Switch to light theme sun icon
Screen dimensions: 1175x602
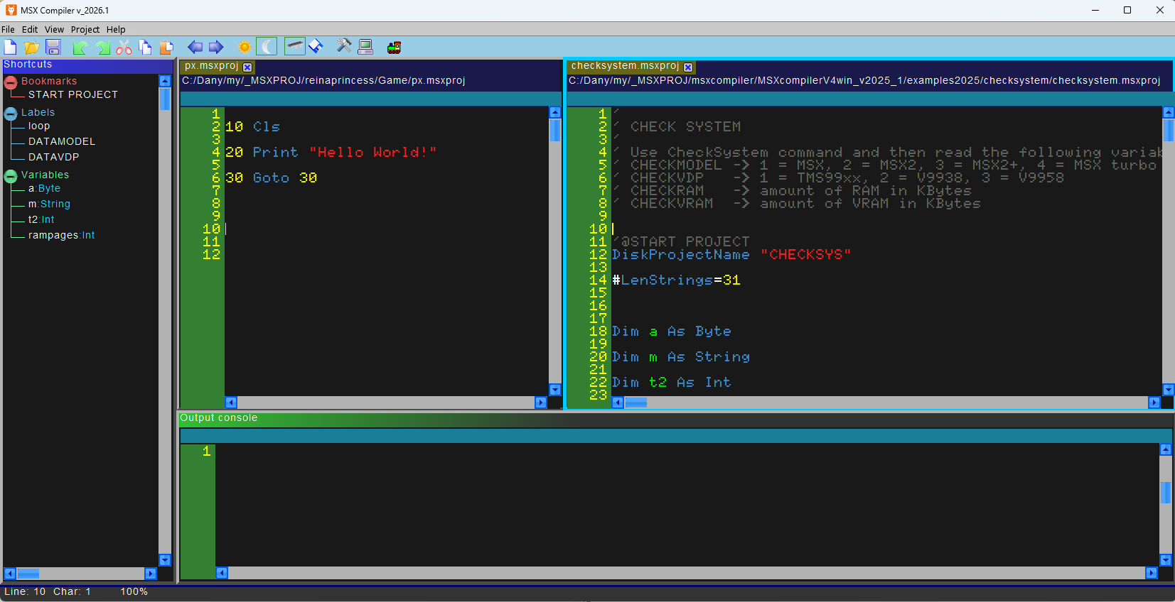[245, 47]
